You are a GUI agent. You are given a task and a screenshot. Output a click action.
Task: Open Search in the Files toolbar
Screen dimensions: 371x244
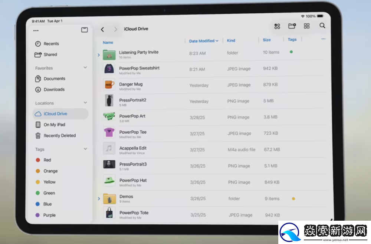click(x=322, y=26)
